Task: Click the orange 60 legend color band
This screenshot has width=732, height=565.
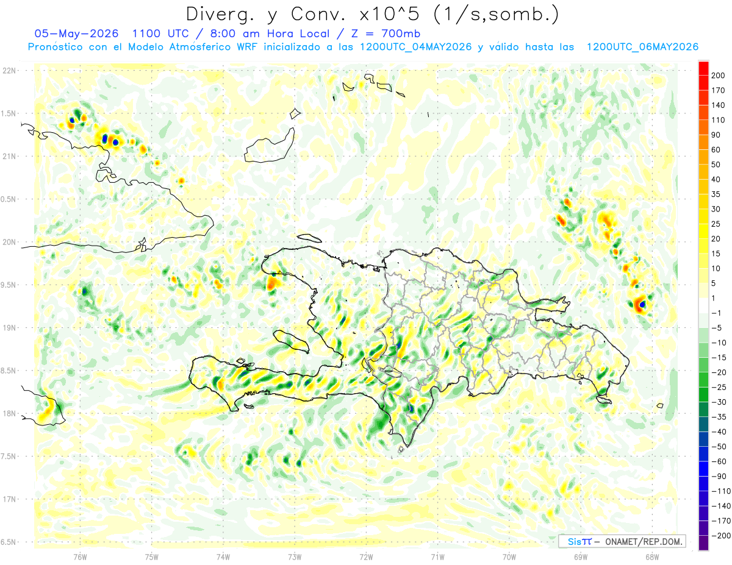Action: click(703, 143)
